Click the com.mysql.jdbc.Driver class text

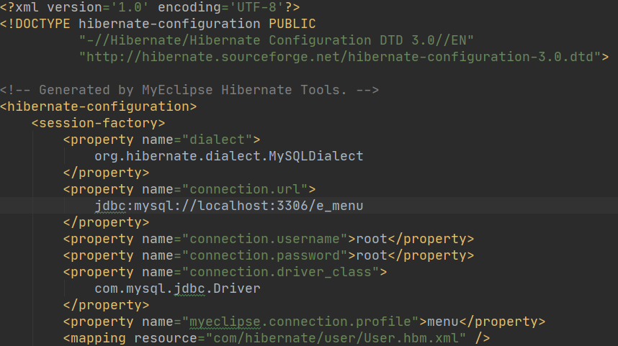(177, 288)
